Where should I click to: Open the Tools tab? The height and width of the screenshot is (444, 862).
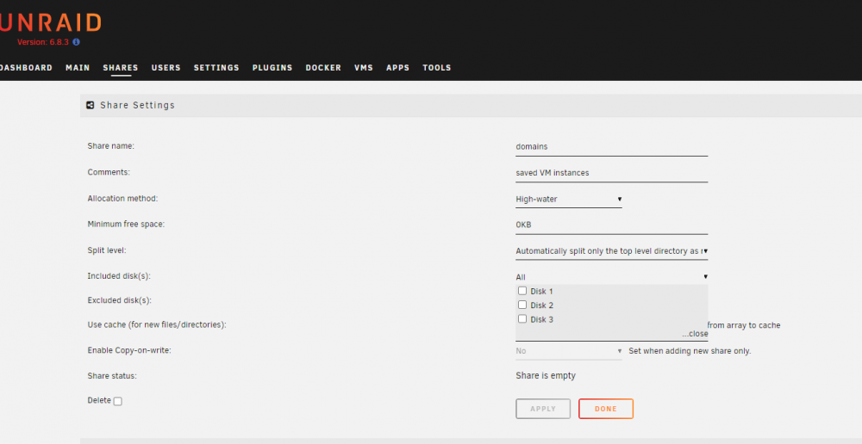(x=436, y=67)
